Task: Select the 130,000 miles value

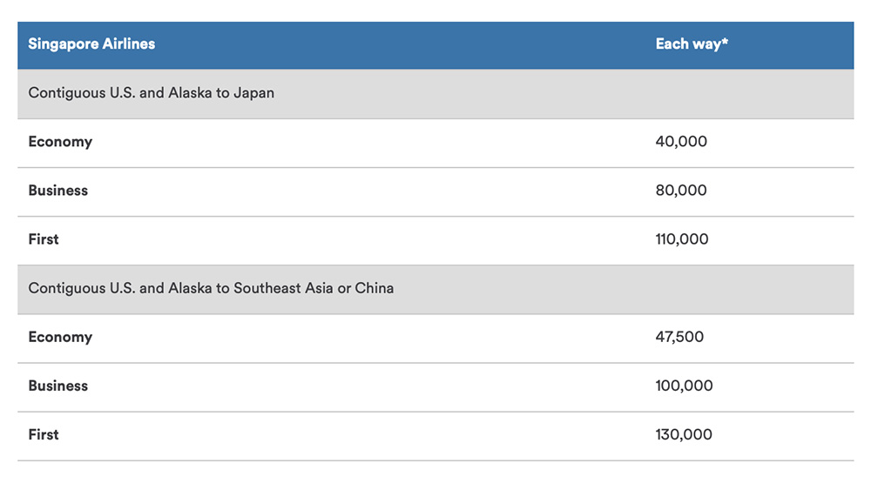Action: coord(684,435)
